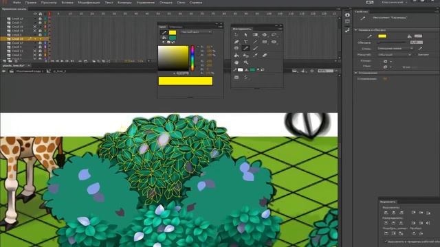Toggle Object Drawing mode in tools panel

(236, 78)
